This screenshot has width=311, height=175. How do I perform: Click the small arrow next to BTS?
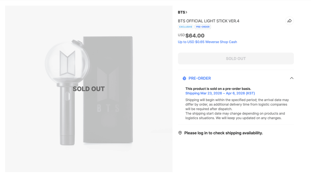pyautogui.click(x=186, y=12)
